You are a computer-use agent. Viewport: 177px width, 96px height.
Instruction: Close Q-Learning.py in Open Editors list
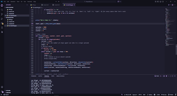(x=6, y=16)
